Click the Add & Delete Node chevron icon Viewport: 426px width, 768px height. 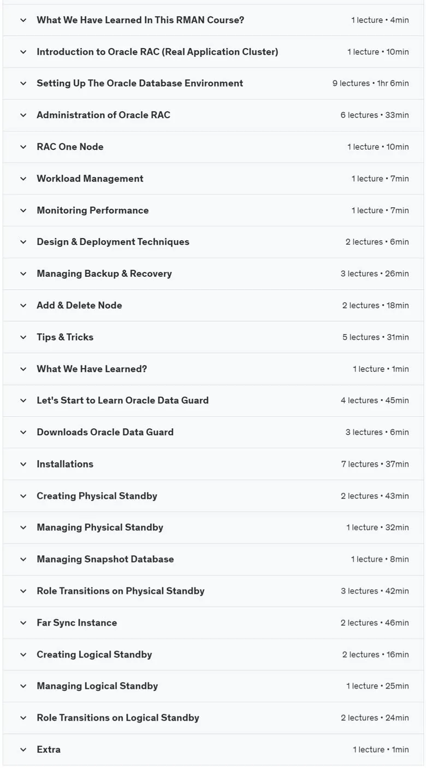pos(23,306)
